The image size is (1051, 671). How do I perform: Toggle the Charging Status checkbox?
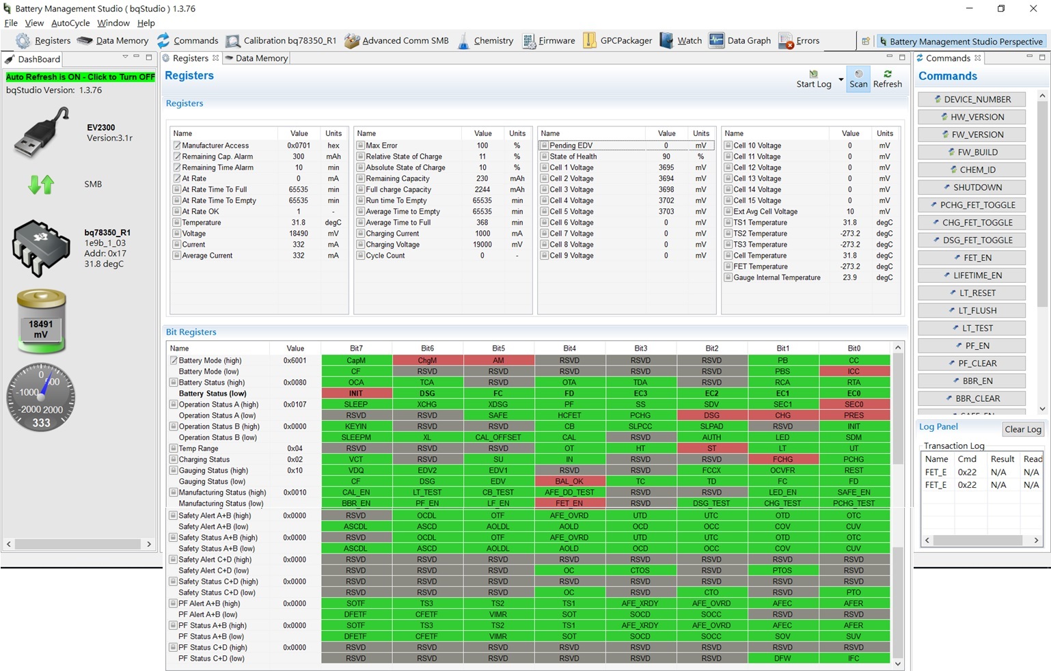[174, 459]
